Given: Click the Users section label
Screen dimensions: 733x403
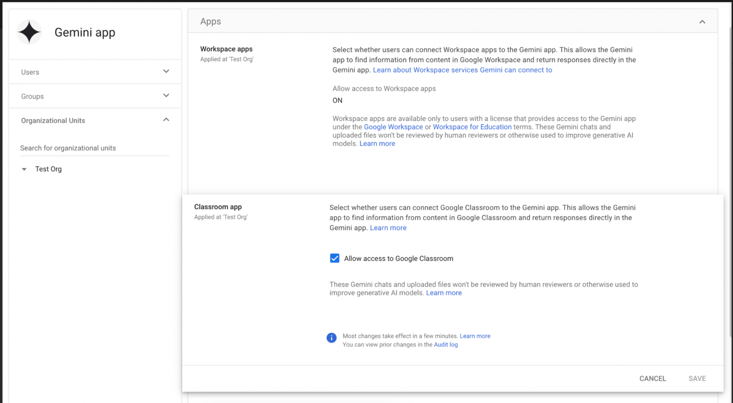Looking at the screenshot, I should click(x=30, y=72).
